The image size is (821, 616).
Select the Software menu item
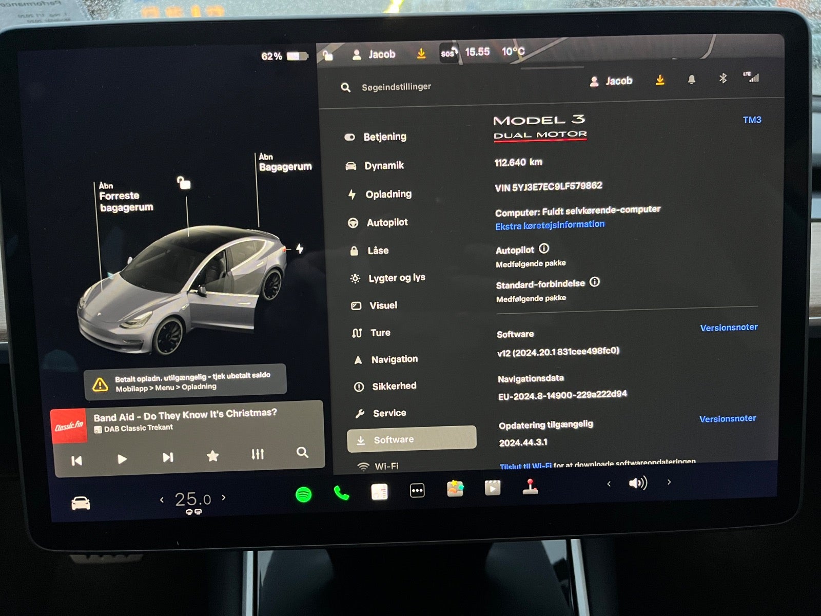[x=412, y=439]
